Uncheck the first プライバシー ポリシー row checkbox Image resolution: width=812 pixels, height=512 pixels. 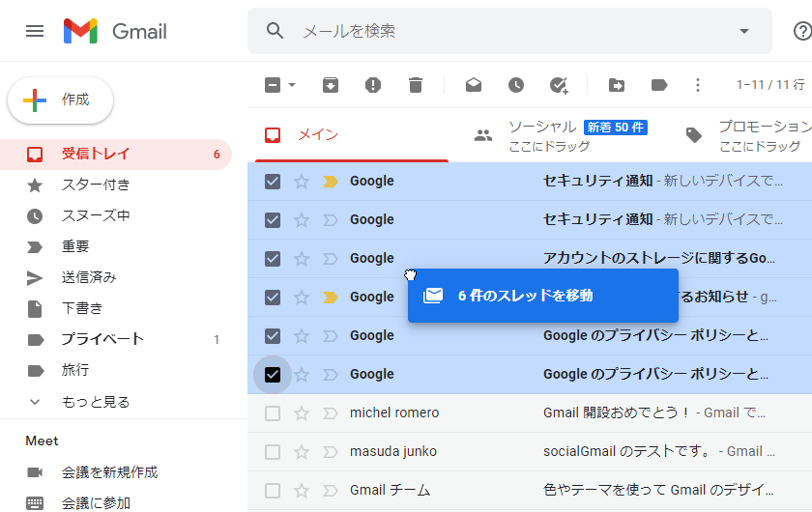273,336
